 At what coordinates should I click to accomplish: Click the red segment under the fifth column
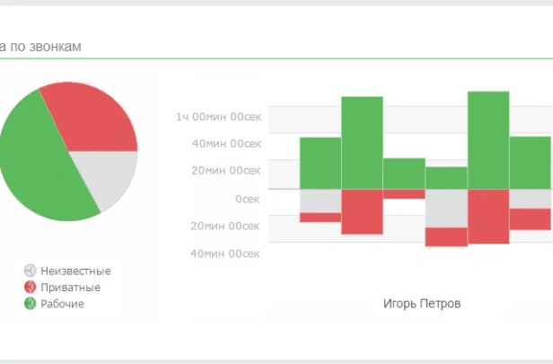488,216
